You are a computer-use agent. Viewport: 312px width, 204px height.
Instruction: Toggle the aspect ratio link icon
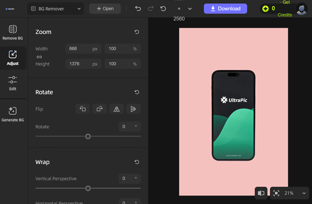pyautogui.click(x=39, y=57)
